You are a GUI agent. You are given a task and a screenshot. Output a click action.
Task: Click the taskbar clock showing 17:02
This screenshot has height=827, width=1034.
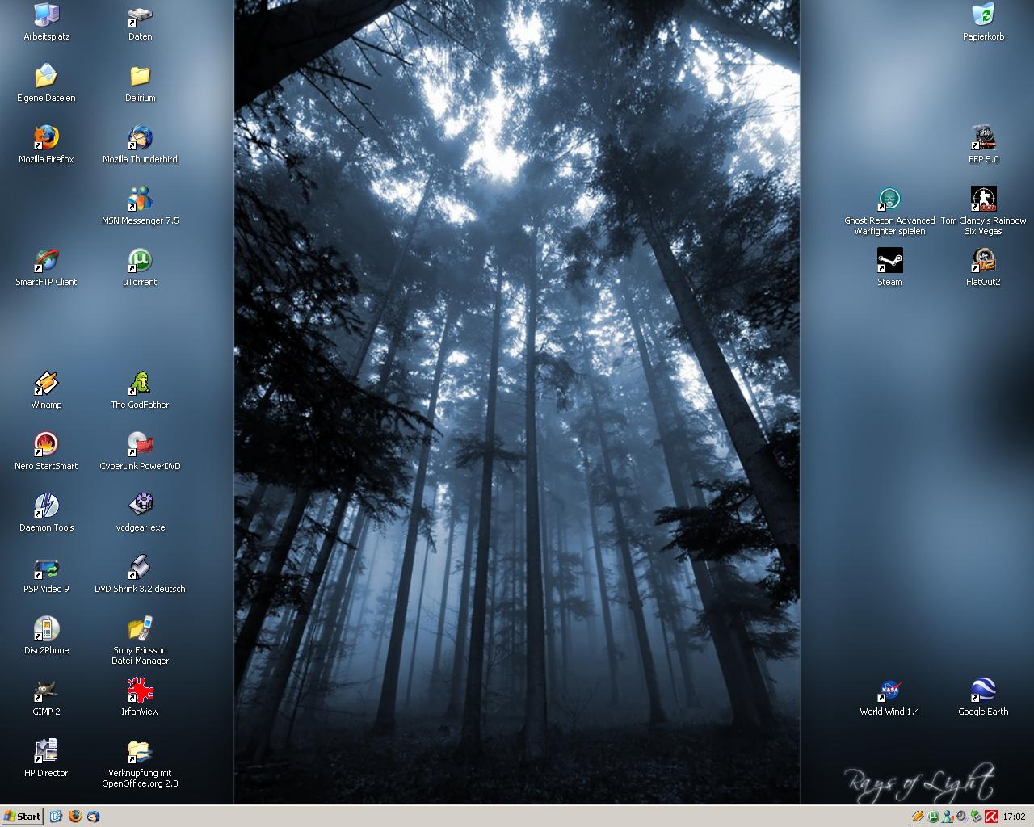coord(1014,816)
